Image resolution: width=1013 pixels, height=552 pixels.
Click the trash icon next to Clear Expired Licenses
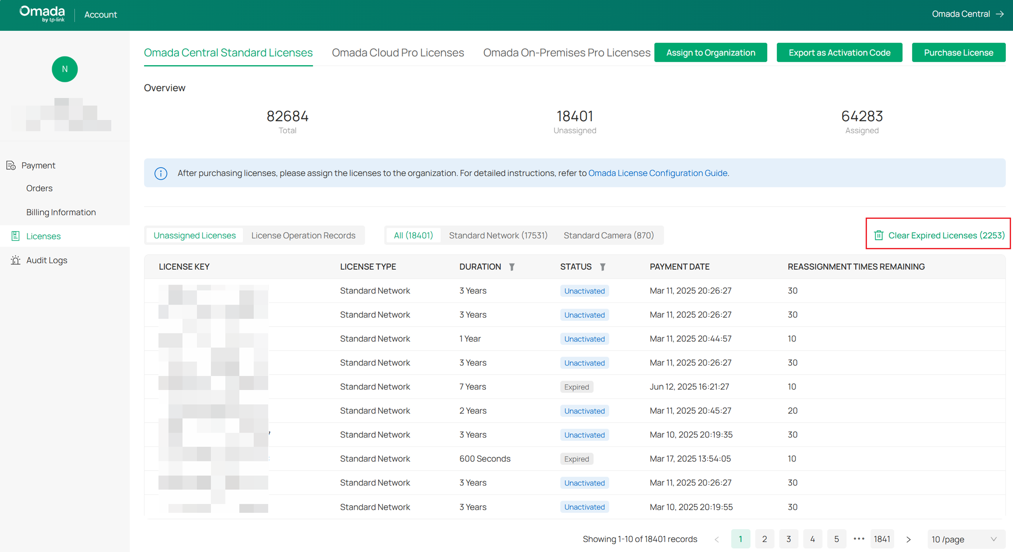coord(879,235)
